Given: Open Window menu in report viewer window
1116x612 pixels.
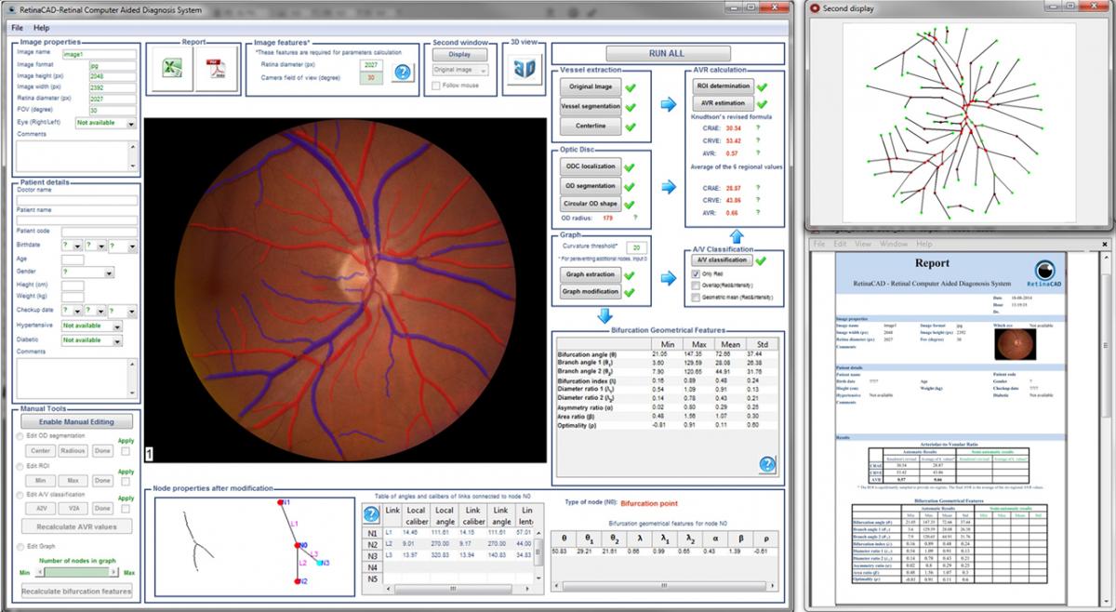Looking at the screenshot, I should tap(894, 244).
